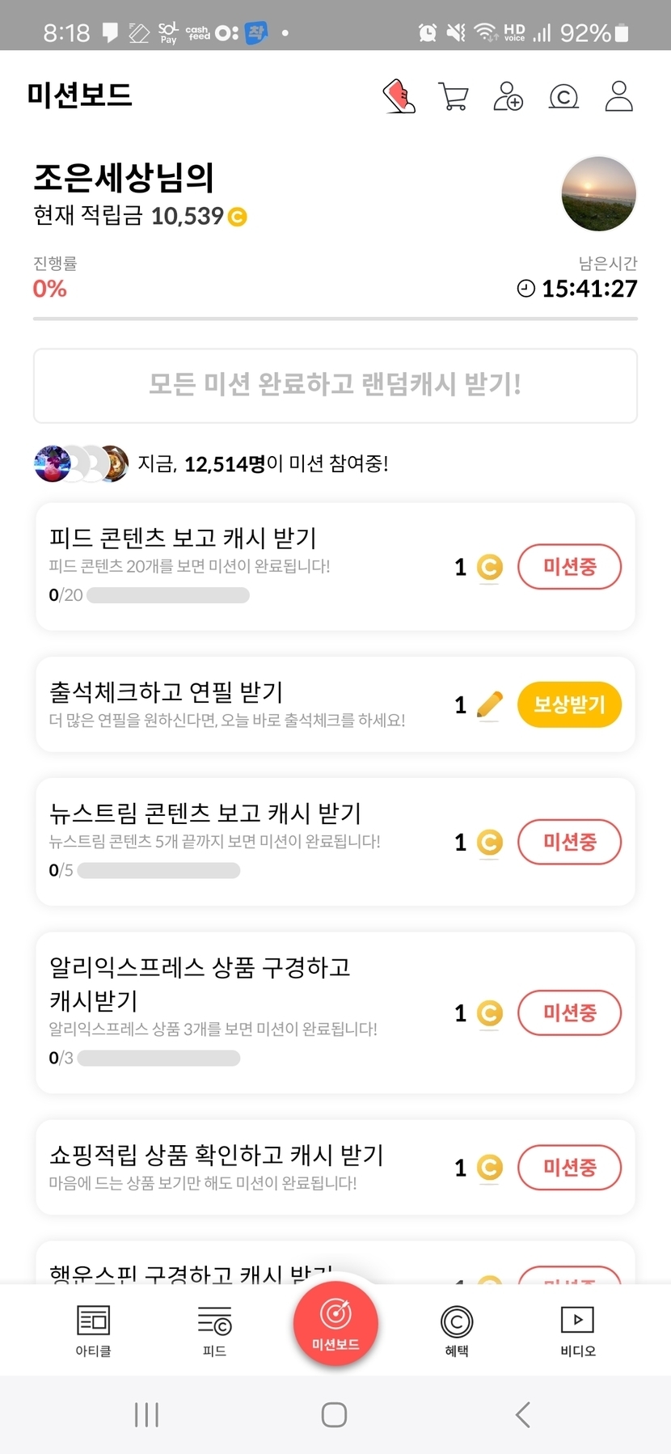The height and width of the screenshot is (1454, 671).
Task: Tap the coin icon on feed contents mission
Action: (489, 568)
